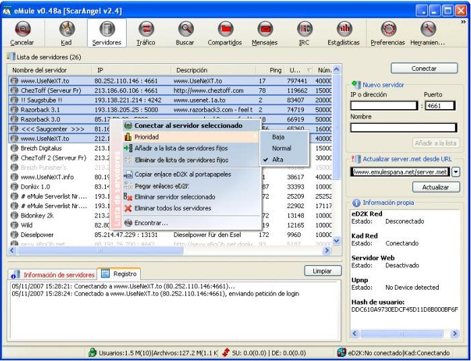
Task: Click the Actualizar server.met group icon
Action: pos(356,159)
